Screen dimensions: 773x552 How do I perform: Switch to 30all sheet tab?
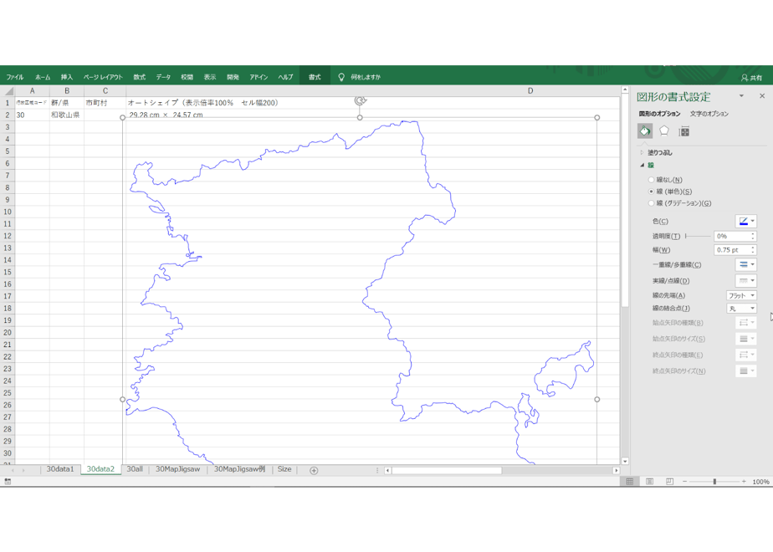[x=135, y=469]
